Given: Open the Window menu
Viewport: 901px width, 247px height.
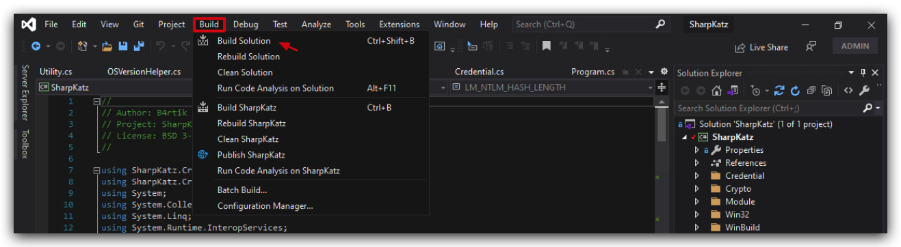Looking at the screenshot, I should [x=449, y=25].
